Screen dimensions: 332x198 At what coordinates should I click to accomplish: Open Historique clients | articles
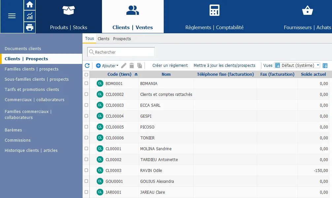pyautogui.click(x=31, y=151)
